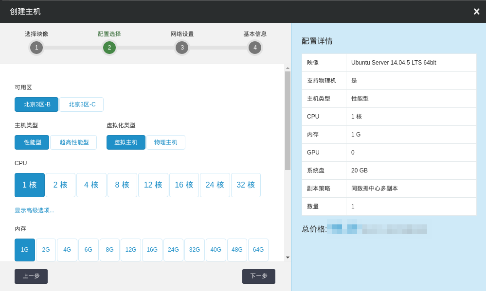Select 24G memory option

click(173, 250)
